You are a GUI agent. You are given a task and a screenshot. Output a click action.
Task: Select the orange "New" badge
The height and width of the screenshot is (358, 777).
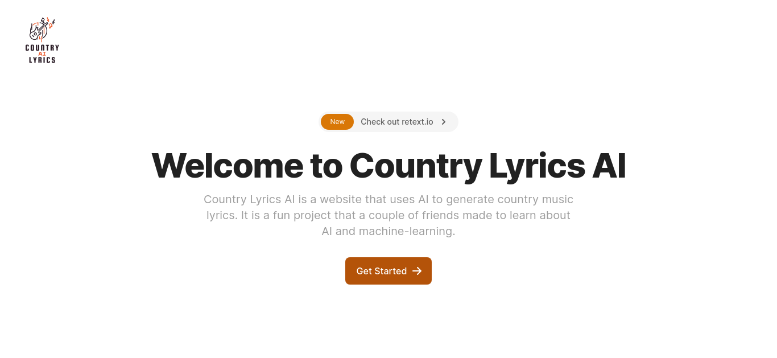coord(337,122)
